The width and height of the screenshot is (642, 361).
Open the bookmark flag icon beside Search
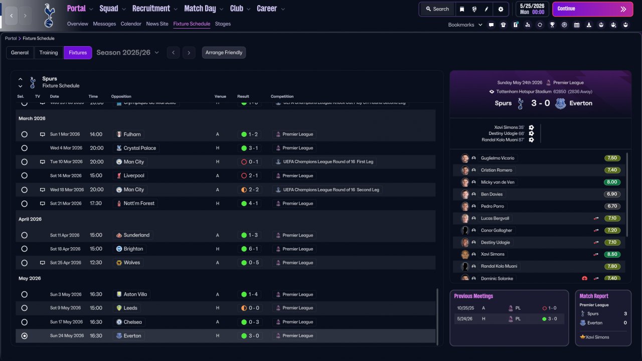[462, 9]
